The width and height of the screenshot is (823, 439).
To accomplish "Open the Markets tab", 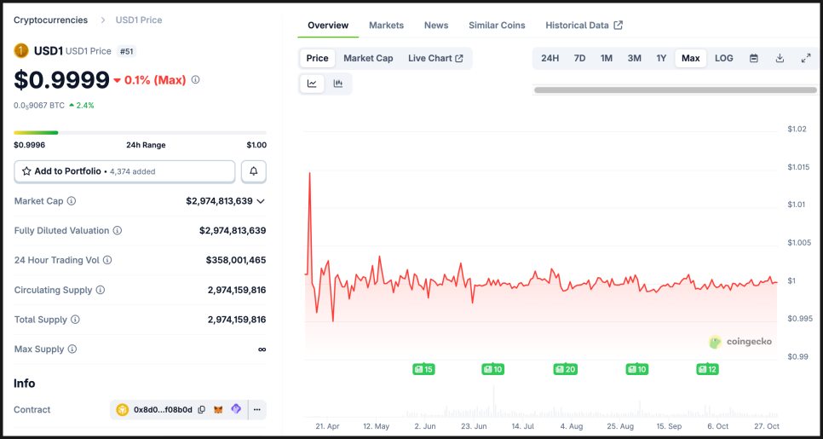I will coord(386,26).
